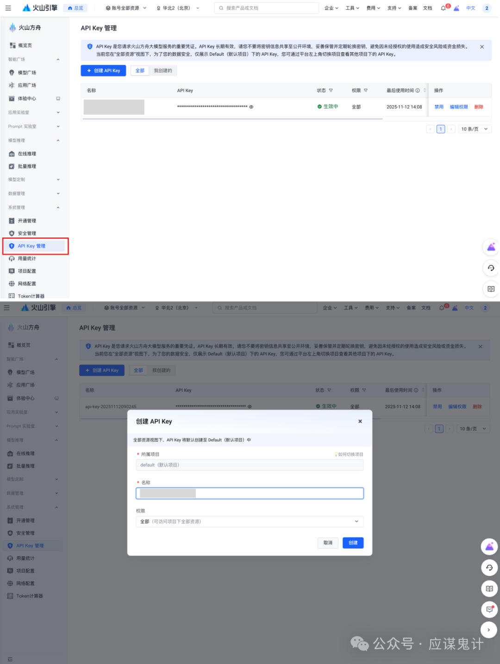Click the 名称 input field in dialog
Screen dimensions: 500x664
point(250,493)
